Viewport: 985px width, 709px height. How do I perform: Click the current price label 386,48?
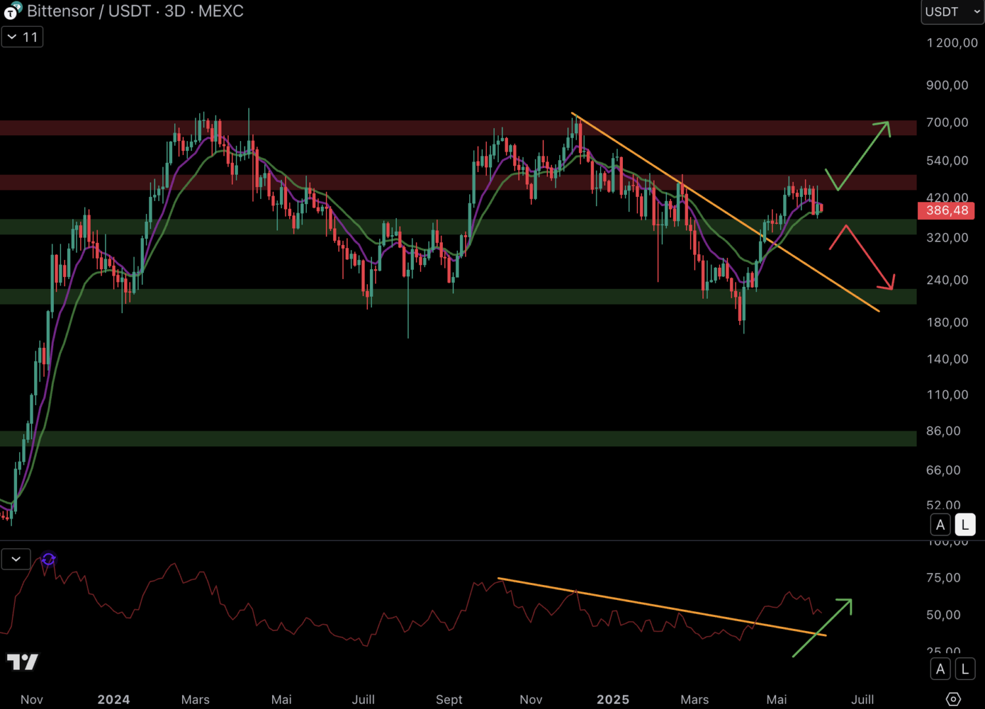[x=946, y=211]
